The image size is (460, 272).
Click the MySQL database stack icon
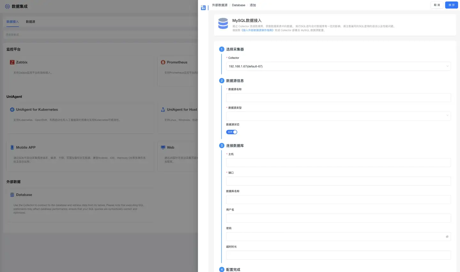tap(223, 24)
